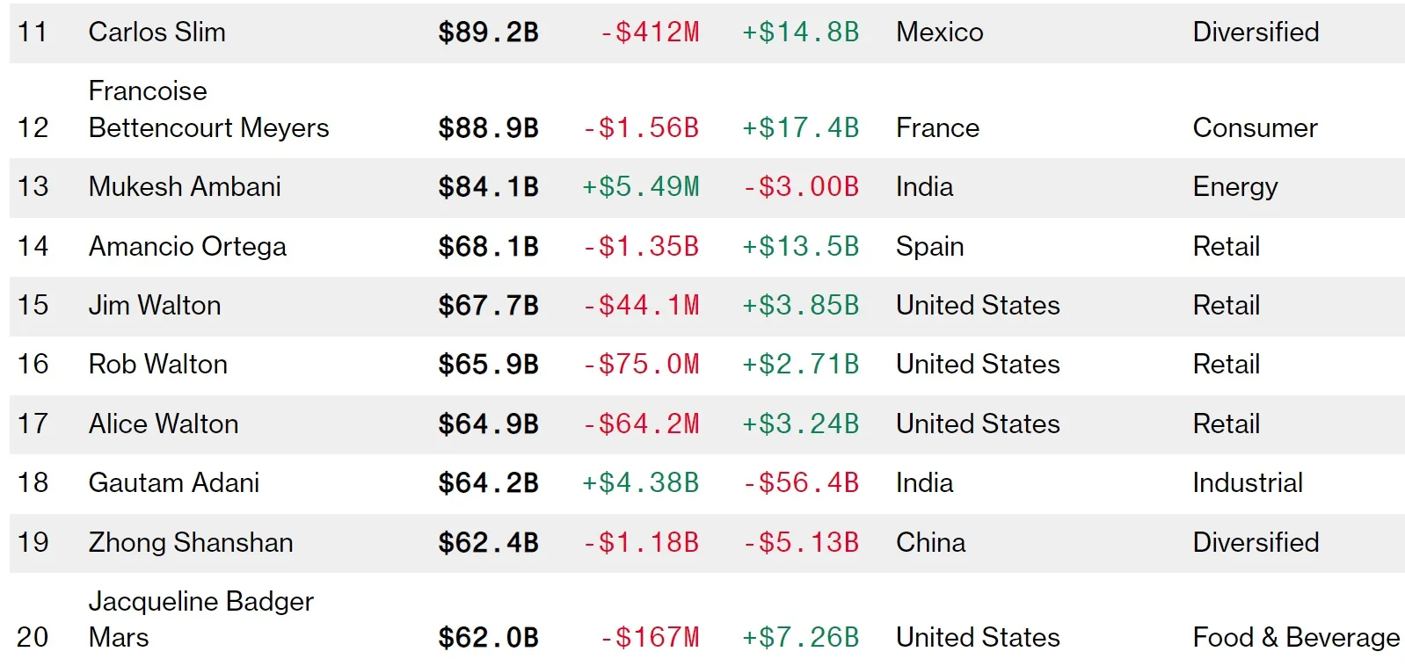The width and height of the screenshot is (1405, 666).
Task: Select Zhong Shanshan's name
Action: 191,543
